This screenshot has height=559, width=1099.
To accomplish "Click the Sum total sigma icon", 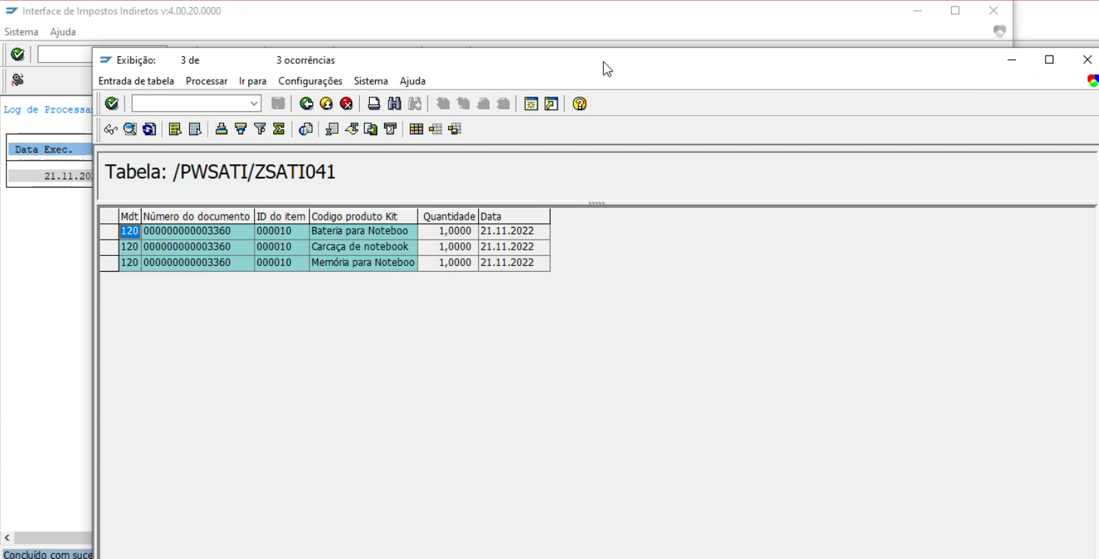I will coord(279,129).
